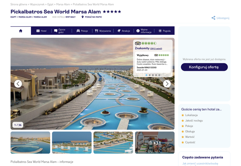Open the Pogoda weather tab
This screenshot has width=241, height=166.
tap(164, 31)
